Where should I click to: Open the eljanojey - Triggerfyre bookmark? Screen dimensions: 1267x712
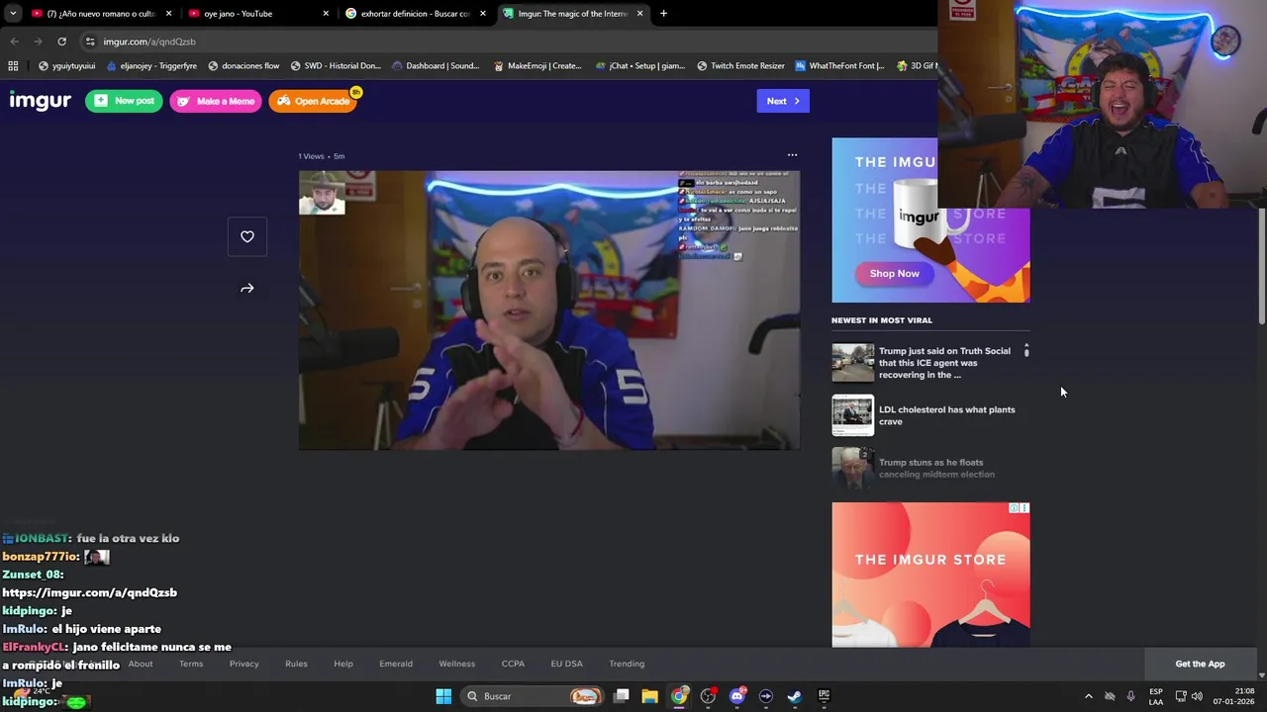pyautogui.click(x=150, y=66)
